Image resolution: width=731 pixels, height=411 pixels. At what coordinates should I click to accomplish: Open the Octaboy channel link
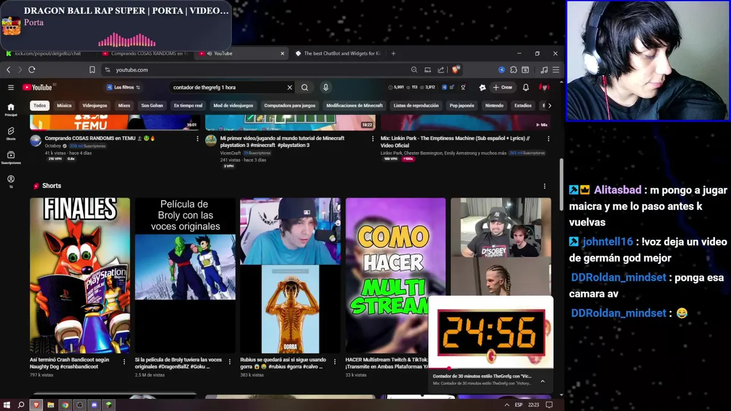pos(53,146)
